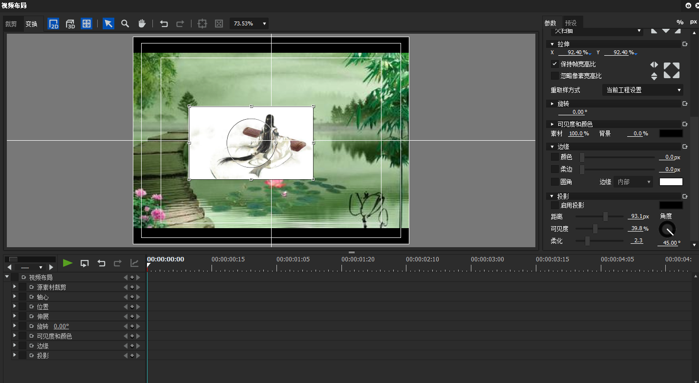The height and width of the screenshot is (383, 699).
Task: Pick the drop shadow black swatch
Action: 671,205
